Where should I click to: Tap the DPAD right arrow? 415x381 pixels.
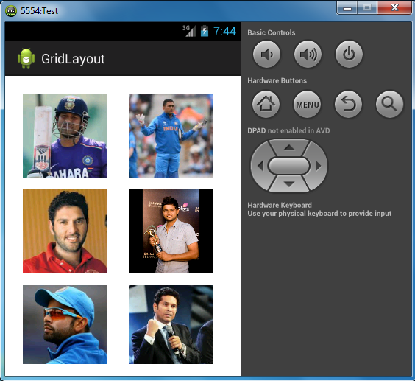[318, 166]
